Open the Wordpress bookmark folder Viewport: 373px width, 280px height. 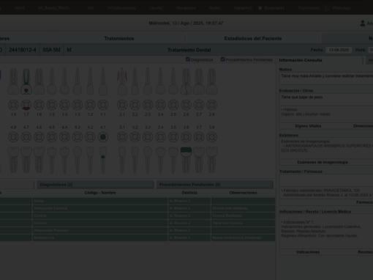[x=186, y=8]
